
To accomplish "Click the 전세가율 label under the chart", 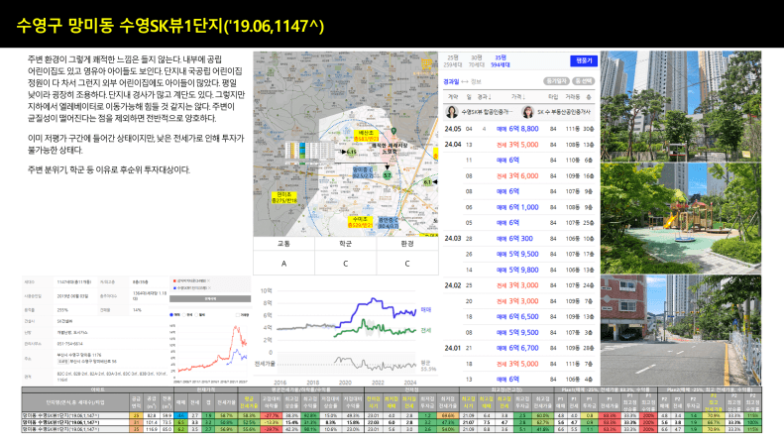I will 265,364.
